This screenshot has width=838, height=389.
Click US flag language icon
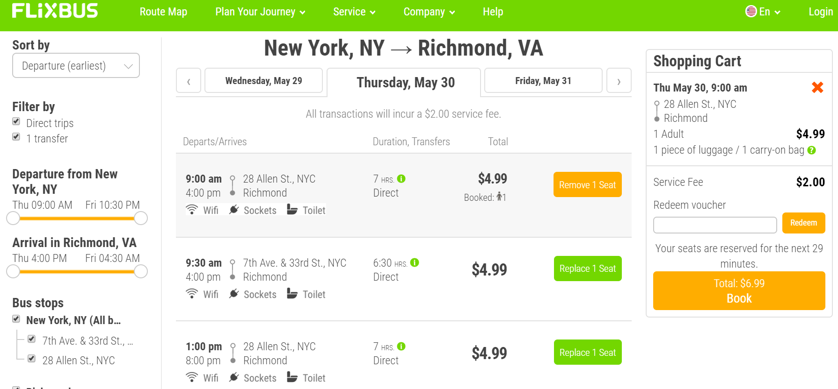click(x=751, y=12)
